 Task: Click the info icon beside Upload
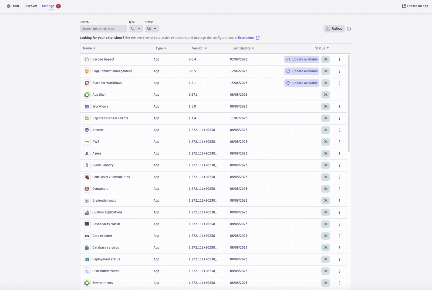(349, 29)
